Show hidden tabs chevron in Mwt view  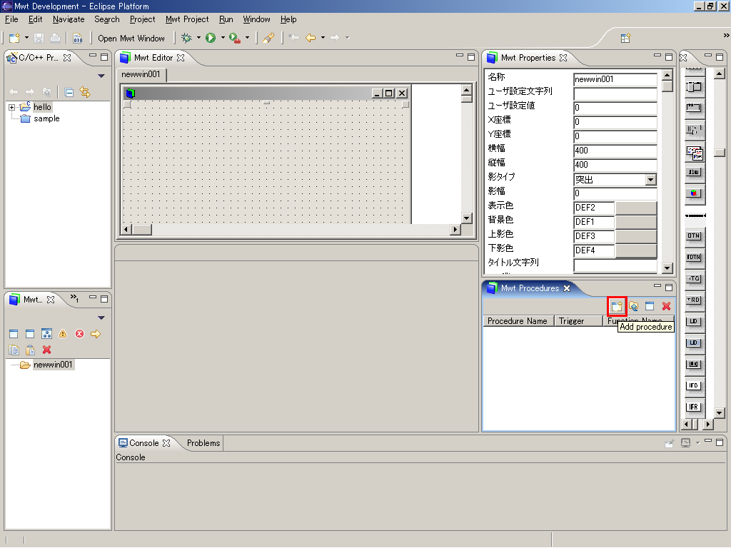pyautogui.click(x=74, y=298)
